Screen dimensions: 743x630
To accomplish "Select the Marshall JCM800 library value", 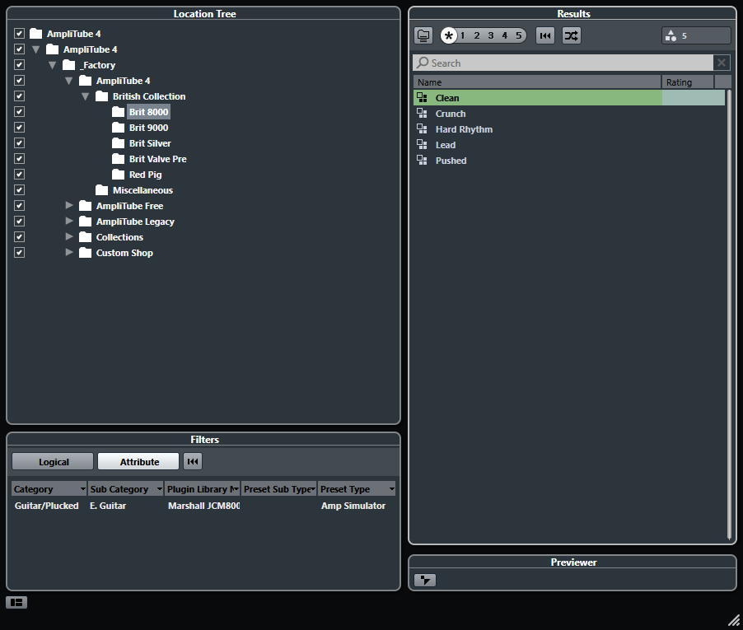I will click(203, 506).
